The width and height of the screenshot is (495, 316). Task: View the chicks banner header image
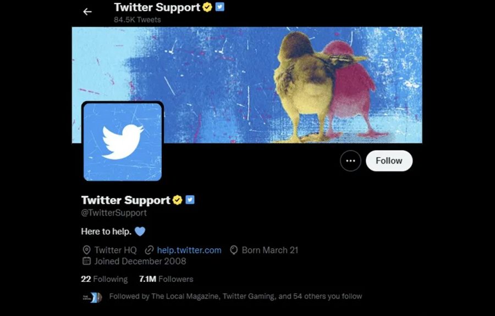pos(247,85)
